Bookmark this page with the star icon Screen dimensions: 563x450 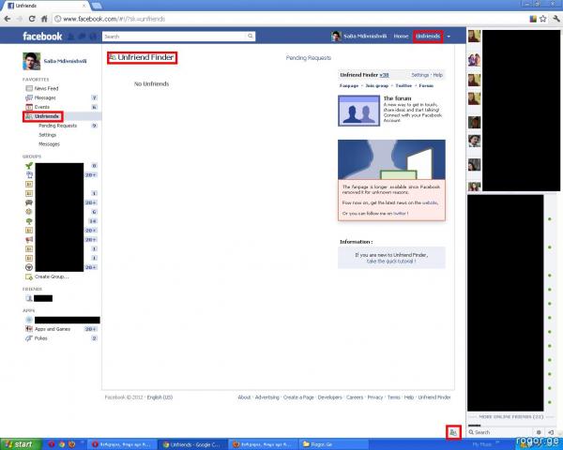coord(543,19)
